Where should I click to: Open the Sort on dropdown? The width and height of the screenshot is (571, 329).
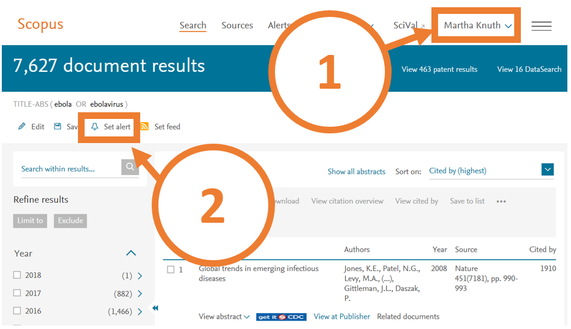click(547, 170)
